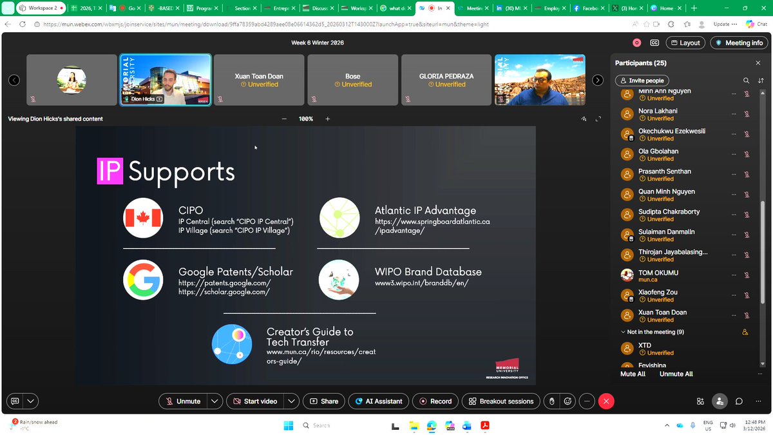Open Meeting info
This screenshot has width=773, height=435.
738,43
